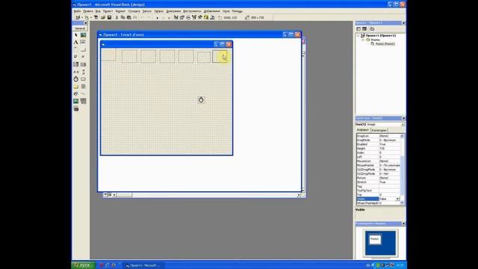
Task: Select the ComboBox control tool
Action: point(76,64)
